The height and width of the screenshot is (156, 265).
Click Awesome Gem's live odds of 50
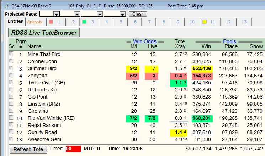tap(153, 139)
